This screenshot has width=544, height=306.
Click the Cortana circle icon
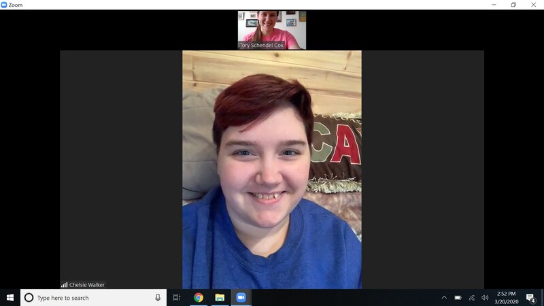point(29,298)
